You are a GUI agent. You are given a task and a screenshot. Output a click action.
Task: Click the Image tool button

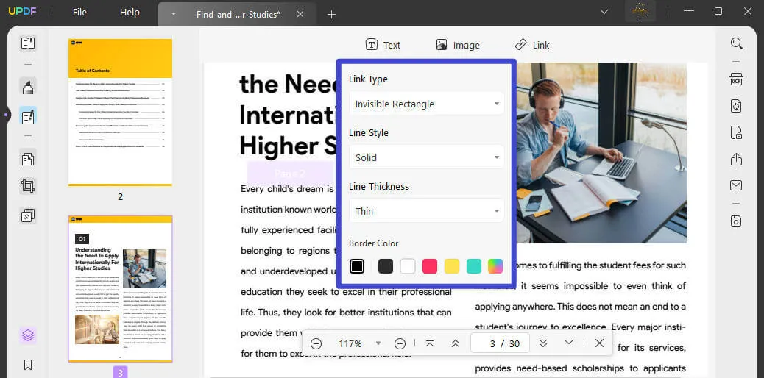pyautogui.click(x=457, y=45)
